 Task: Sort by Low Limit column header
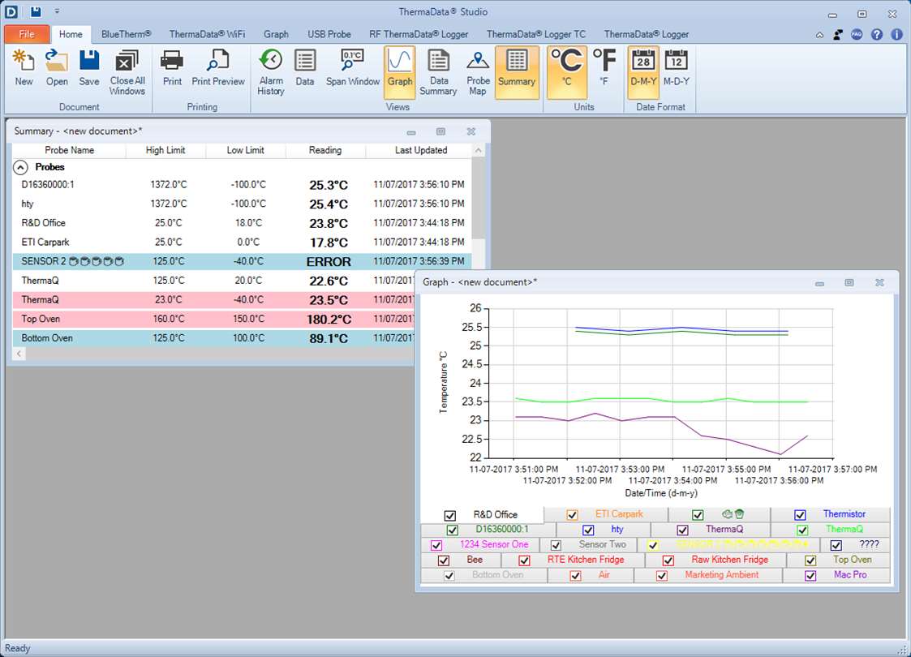tap(246, 150)
